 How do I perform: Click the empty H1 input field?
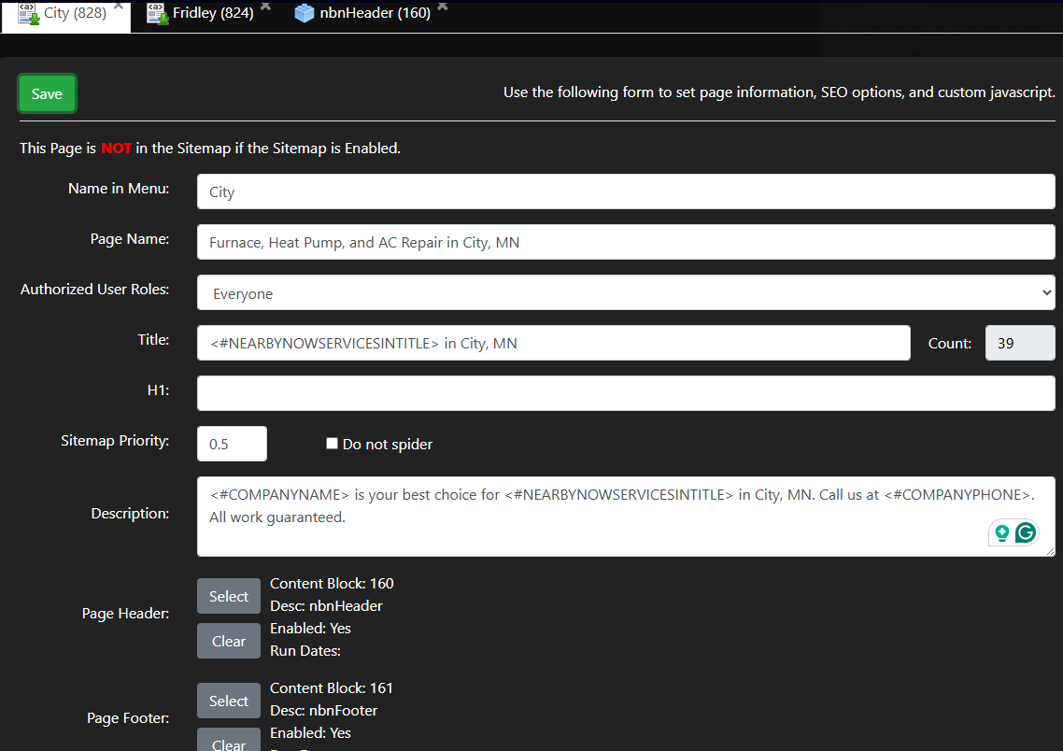[625, 393]
